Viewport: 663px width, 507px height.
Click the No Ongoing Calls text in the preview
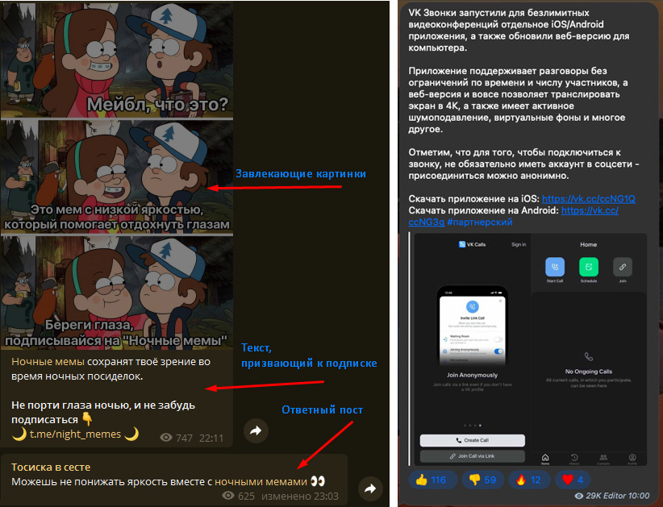[x=589, y=372]
